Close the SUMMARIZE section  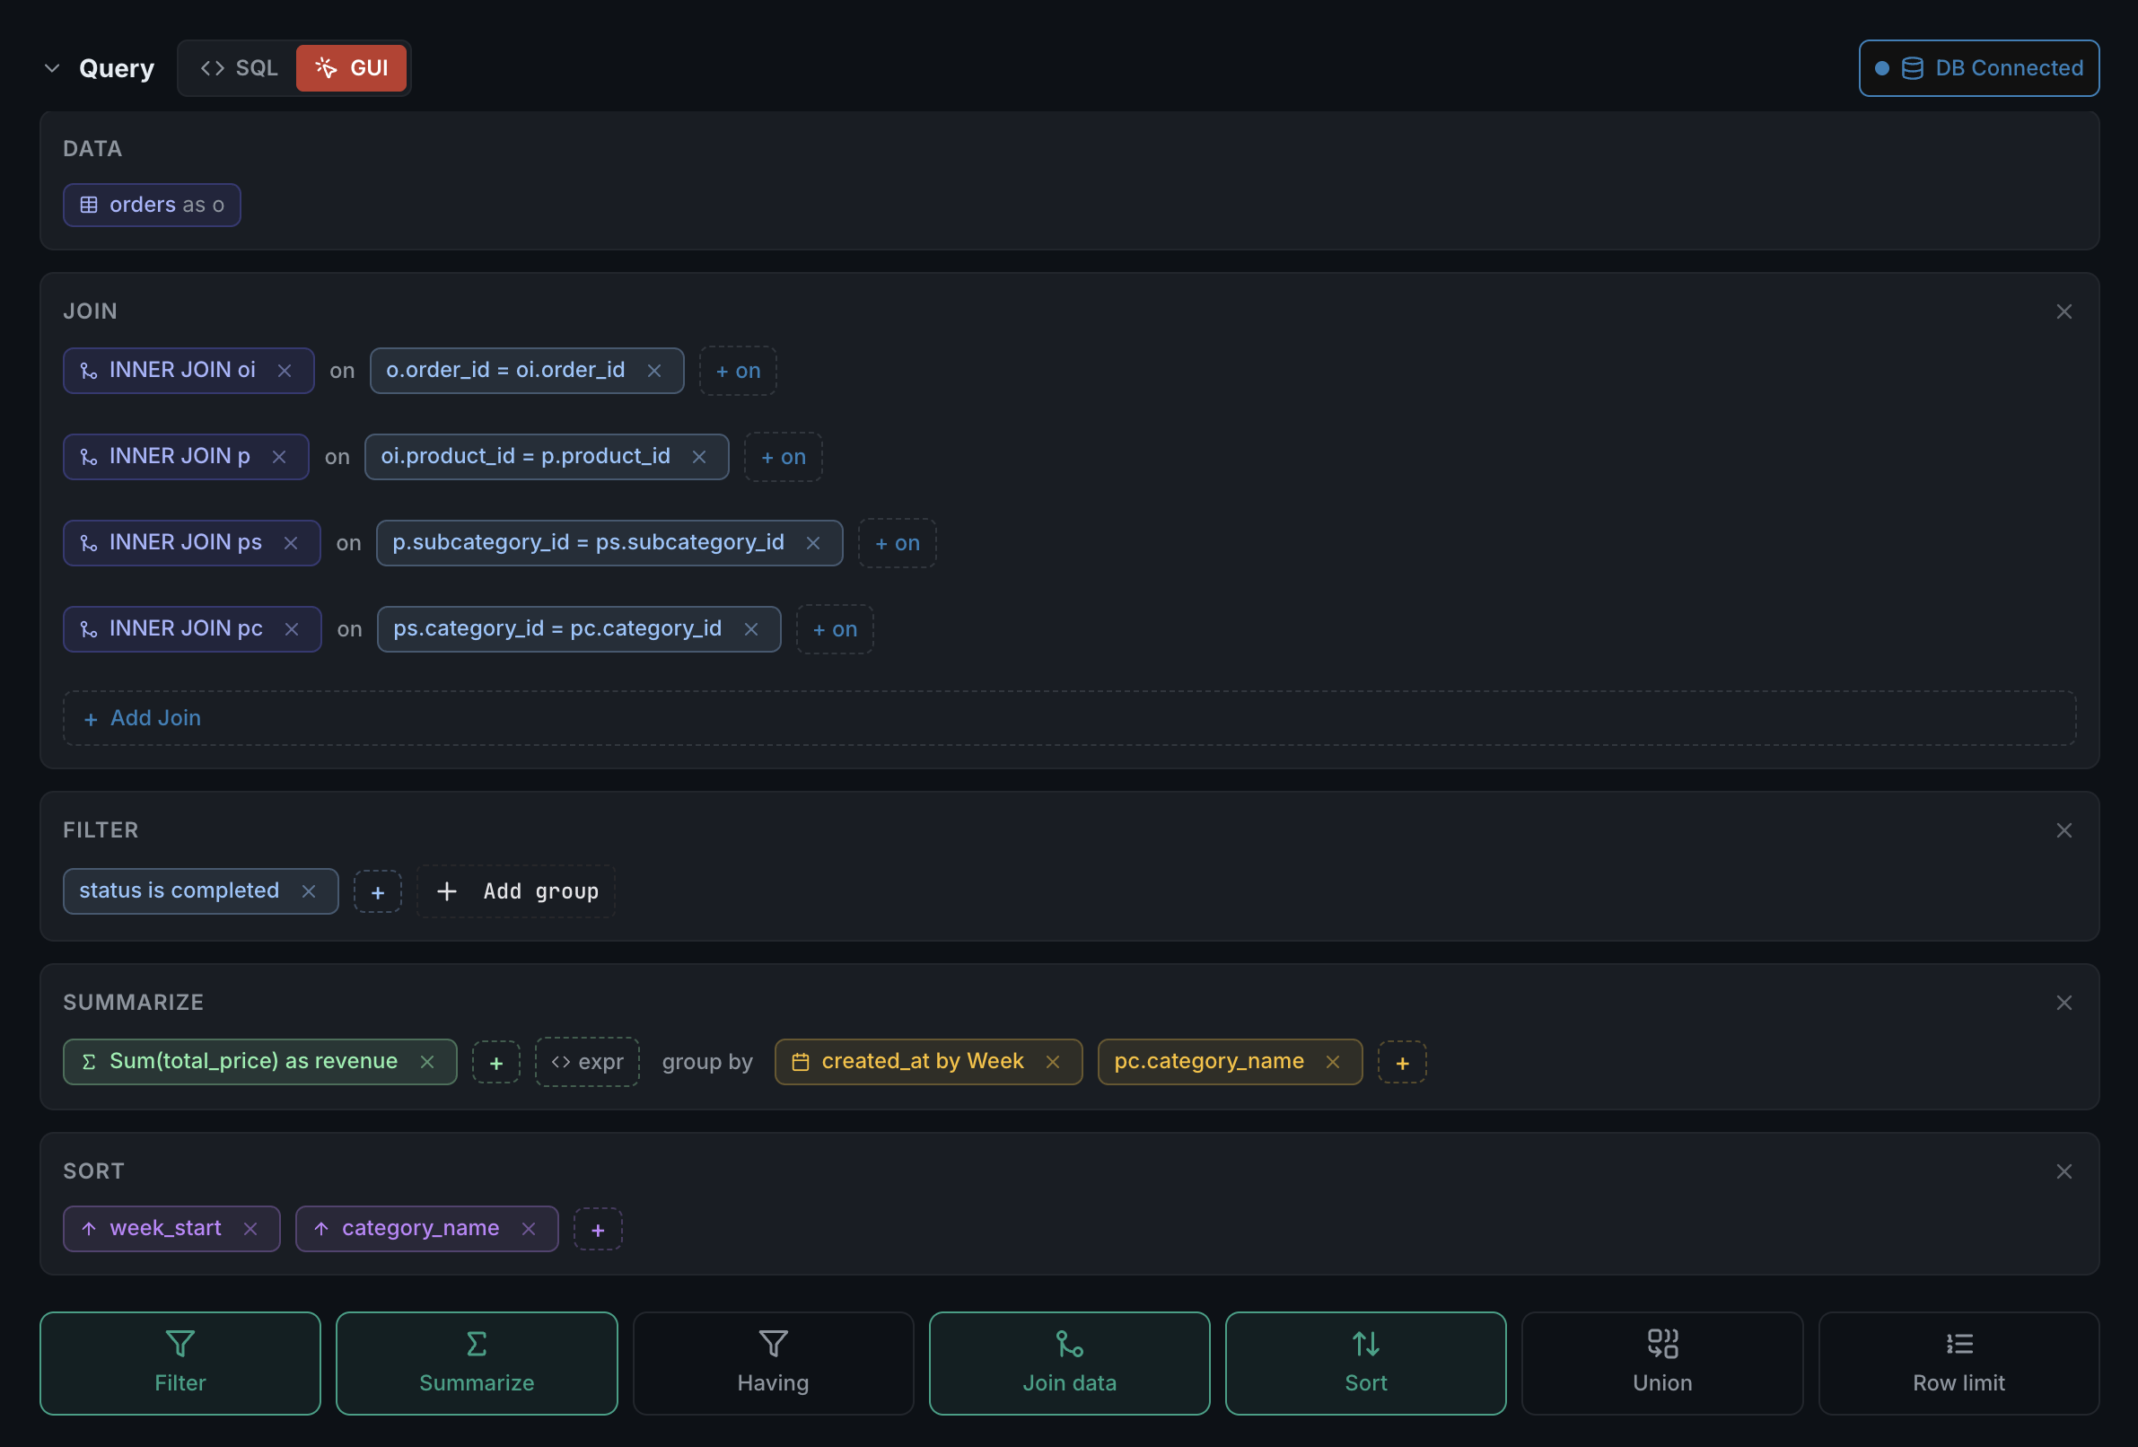[x=2064, y=1003]
